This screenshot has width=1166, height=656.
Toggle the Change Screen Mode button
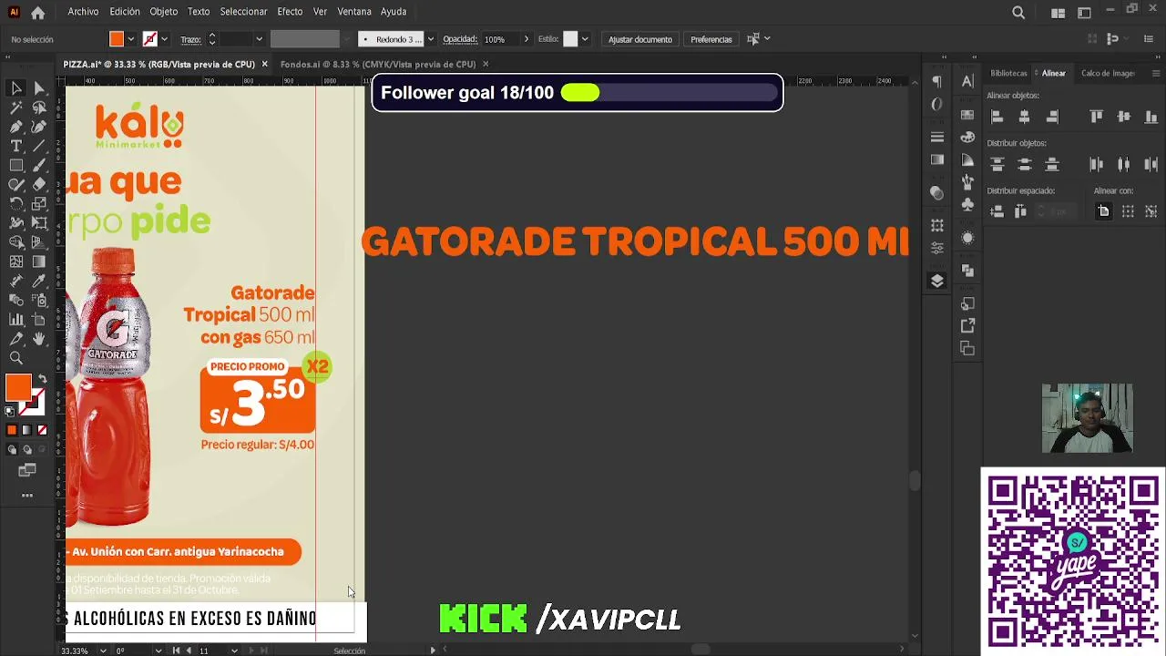coord(27,470)
